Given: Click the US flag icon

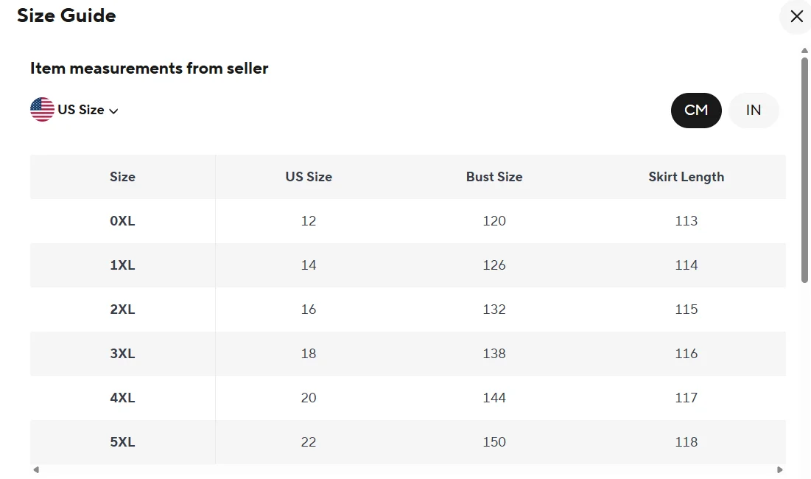Looking at the screenshot, I should 42,110.
